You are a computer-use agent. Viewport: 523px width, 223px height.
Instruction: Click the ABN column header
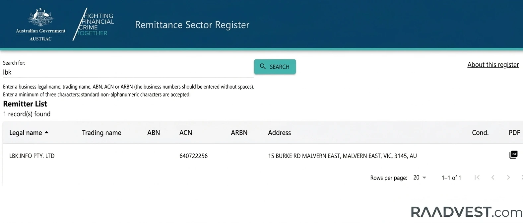pos(154,133)
